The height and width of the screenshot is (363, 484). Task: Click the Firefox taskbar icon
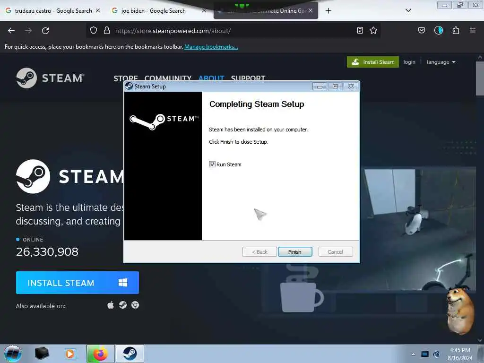(x=101, y=354)
